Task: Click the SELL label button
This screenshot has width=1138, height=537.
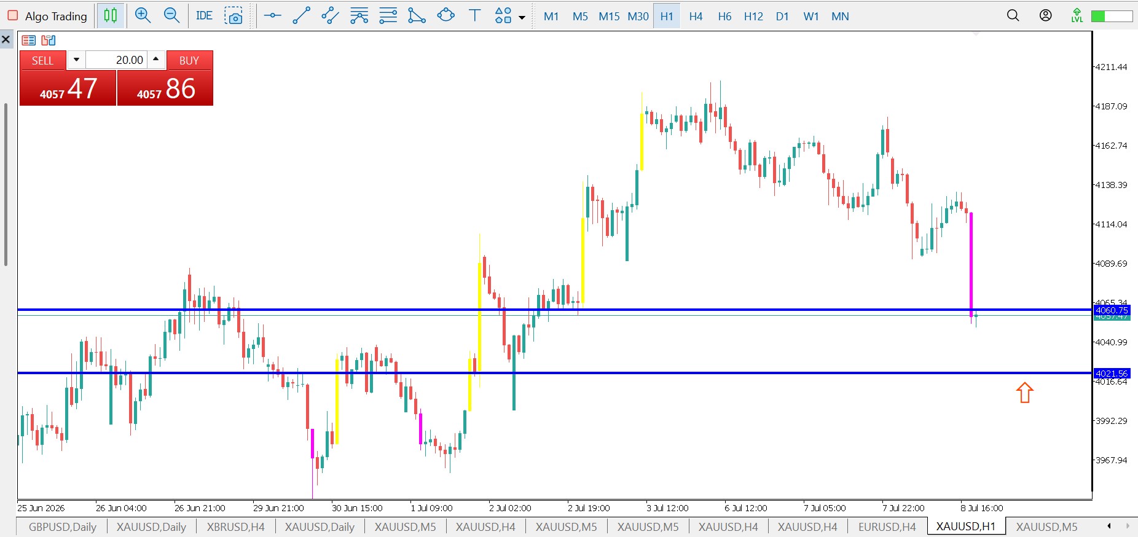Action: coord(43,60)
